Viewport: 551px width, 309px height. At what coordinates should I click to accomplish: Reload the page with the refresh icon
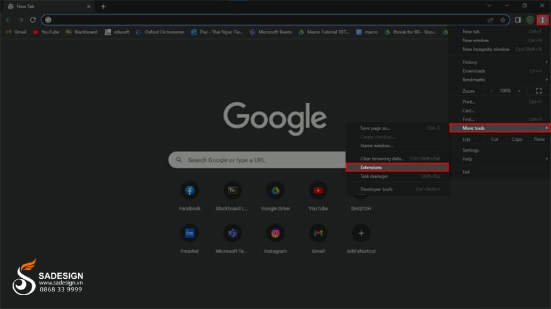coord(33,20)
